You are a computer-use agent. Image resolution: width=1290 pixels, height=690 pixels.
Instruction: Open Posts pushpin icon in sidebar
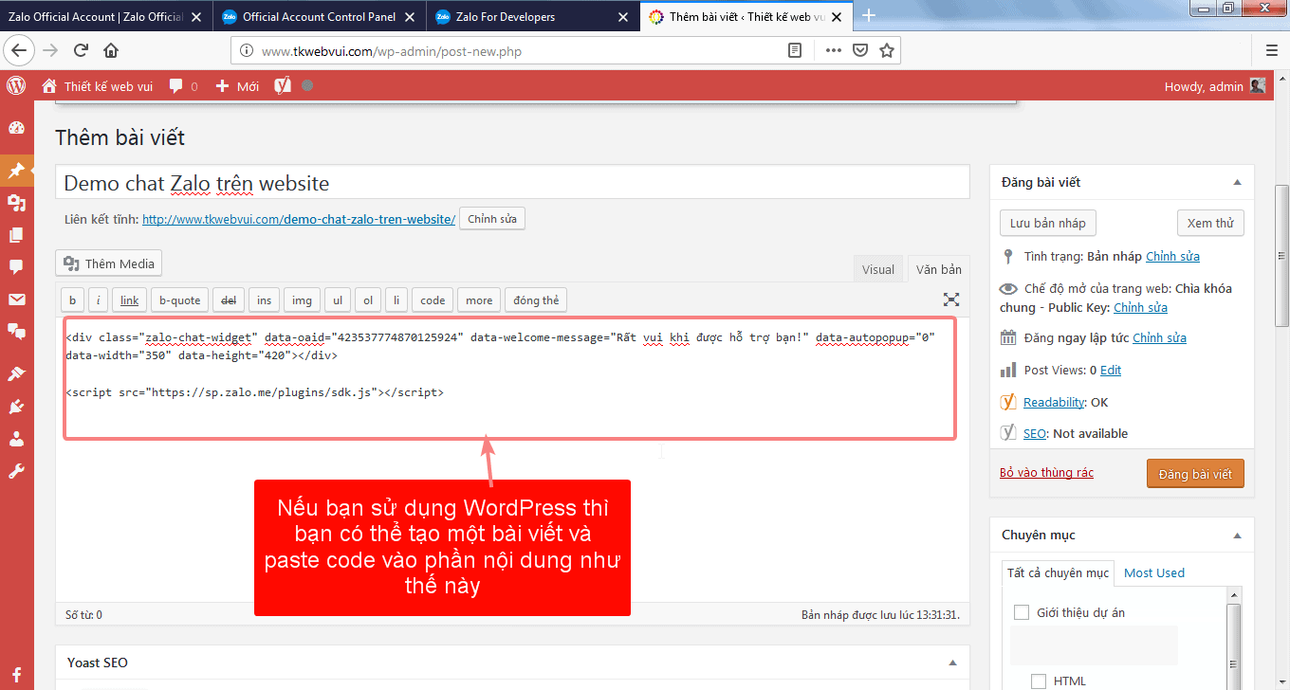point(16,171)
